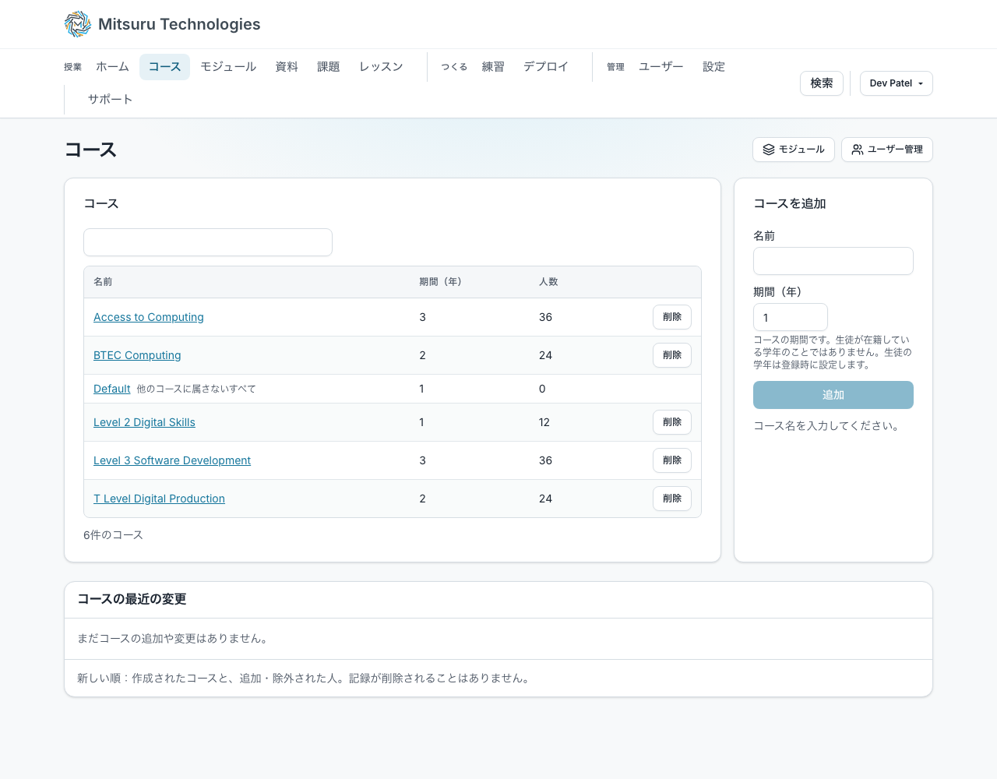Open the Access to Computing course link
997x779 pixels.
(149, 317)
